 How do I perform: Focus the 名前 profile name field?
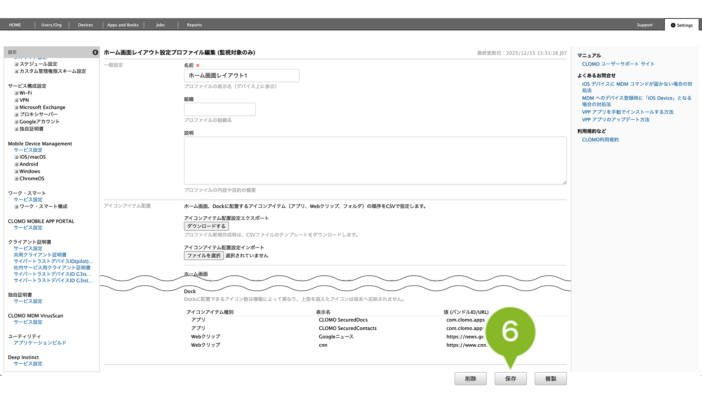tap(241, 76)
